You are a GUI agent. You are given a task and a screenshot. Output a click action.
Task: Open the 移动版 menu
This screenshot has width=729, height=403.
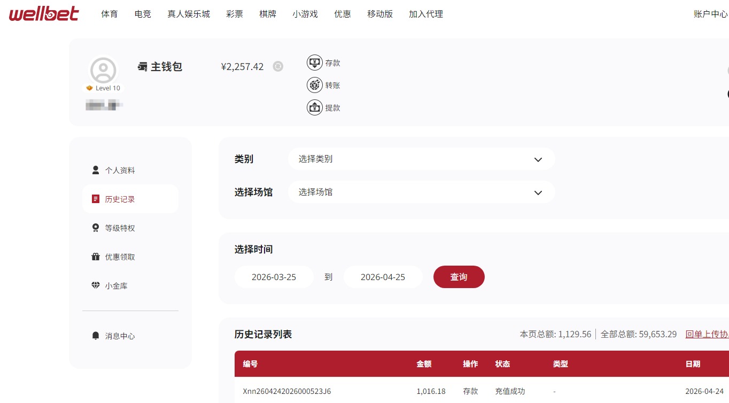pyautogui.click(x=380, y=14)
